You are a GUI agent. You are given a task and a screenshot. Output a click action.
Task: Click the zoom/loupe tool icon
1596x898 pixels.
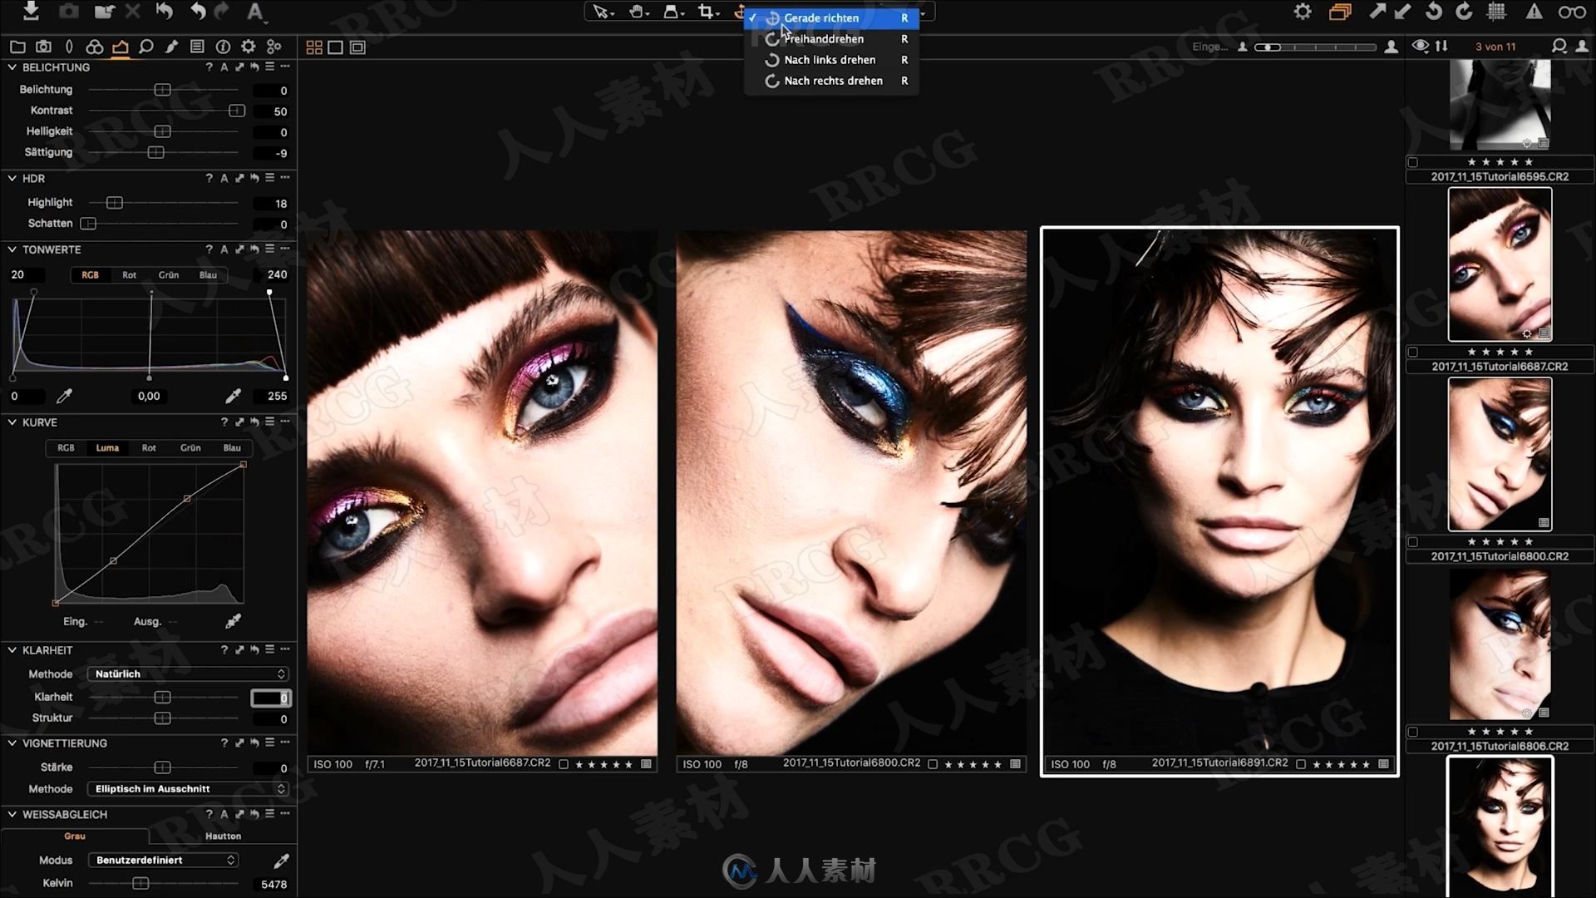[x=145, y=46]
